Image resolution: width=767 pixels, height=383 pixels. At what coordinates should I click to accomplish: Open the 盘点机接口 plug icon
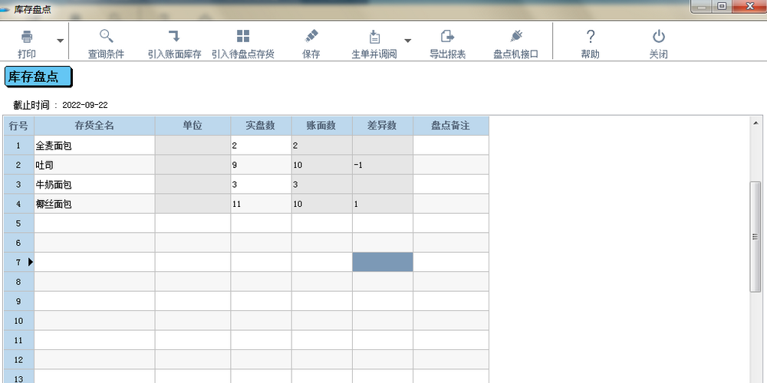pos(515,36)
